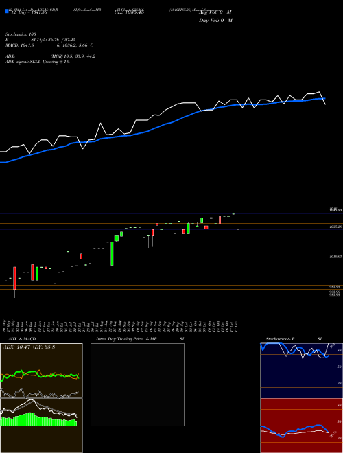Click the RSI 14/5 values line
The height and width of the screenshot is (453, 343).
pos(40,40)
